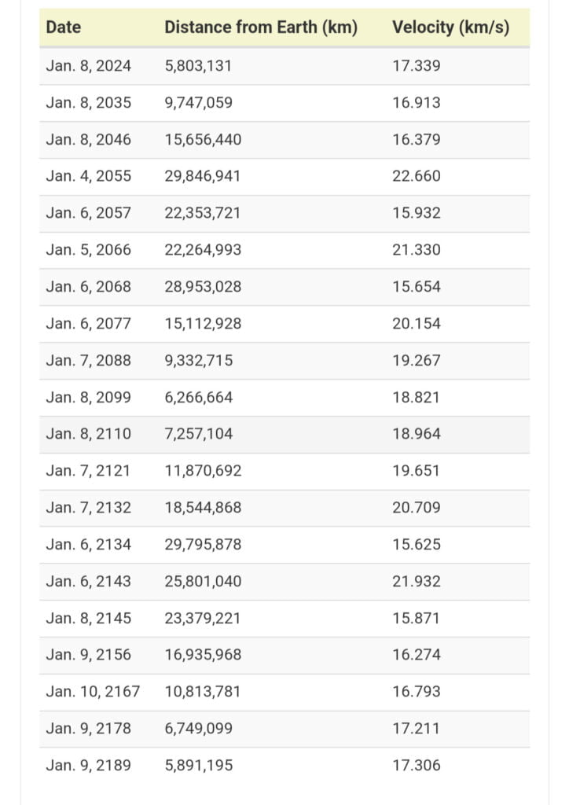Select distance value 22,353,721
The height and width of the screenshot is (805, 569).
[203, 213]
